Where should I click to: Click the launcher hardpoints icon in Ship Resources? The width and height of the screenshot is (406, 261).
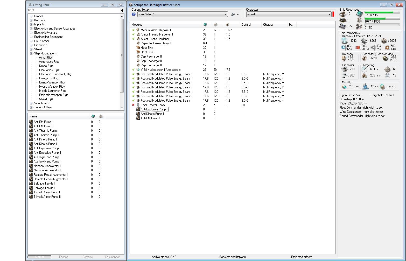[x=343, y=20]
